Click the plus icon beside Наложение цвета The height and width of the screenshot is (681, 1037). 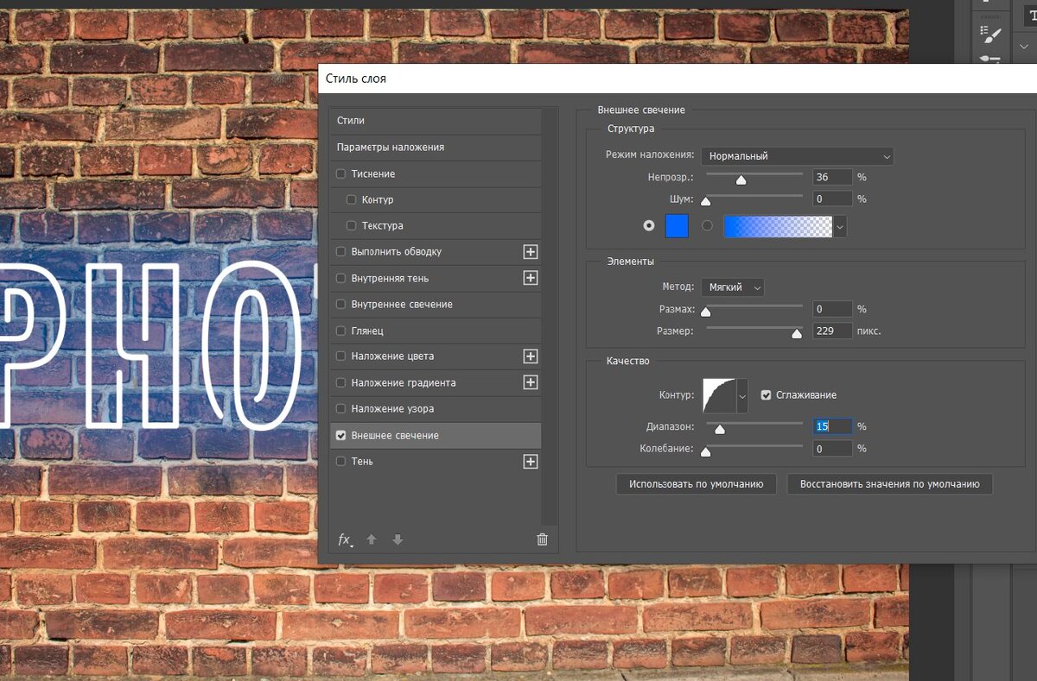click(531, 356)
